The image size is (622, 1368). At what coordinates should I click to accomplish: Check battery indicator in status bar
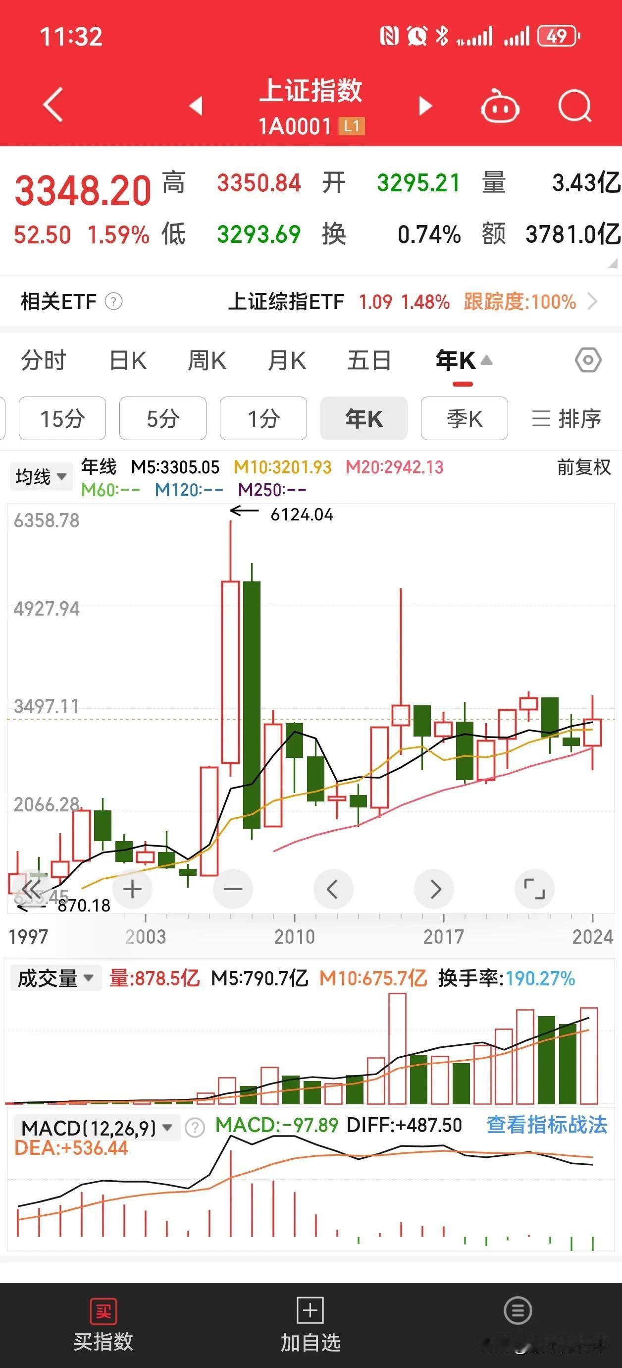558,36
